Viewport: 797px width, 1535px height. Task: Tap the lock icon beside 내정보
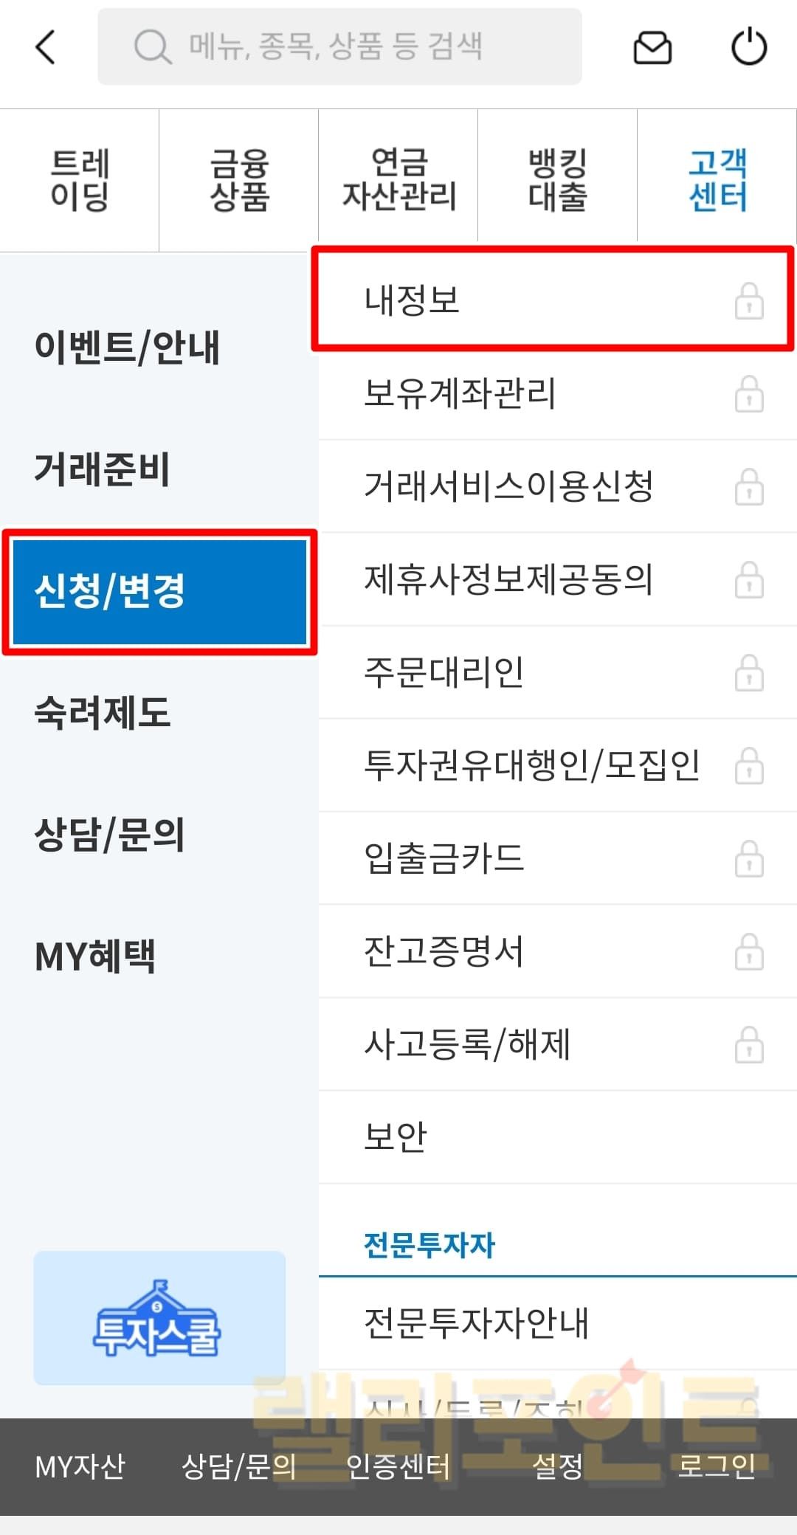point(749,300)
